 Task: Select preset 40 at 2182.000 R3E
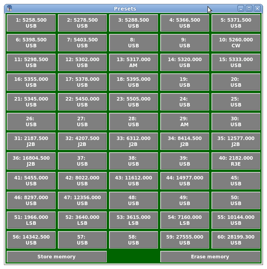pyautogui.click(x=235, y=161)
